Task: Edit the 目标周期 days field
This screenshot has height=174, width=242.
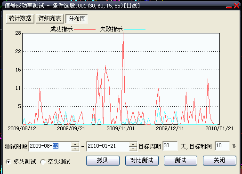Action: [170, 146]
